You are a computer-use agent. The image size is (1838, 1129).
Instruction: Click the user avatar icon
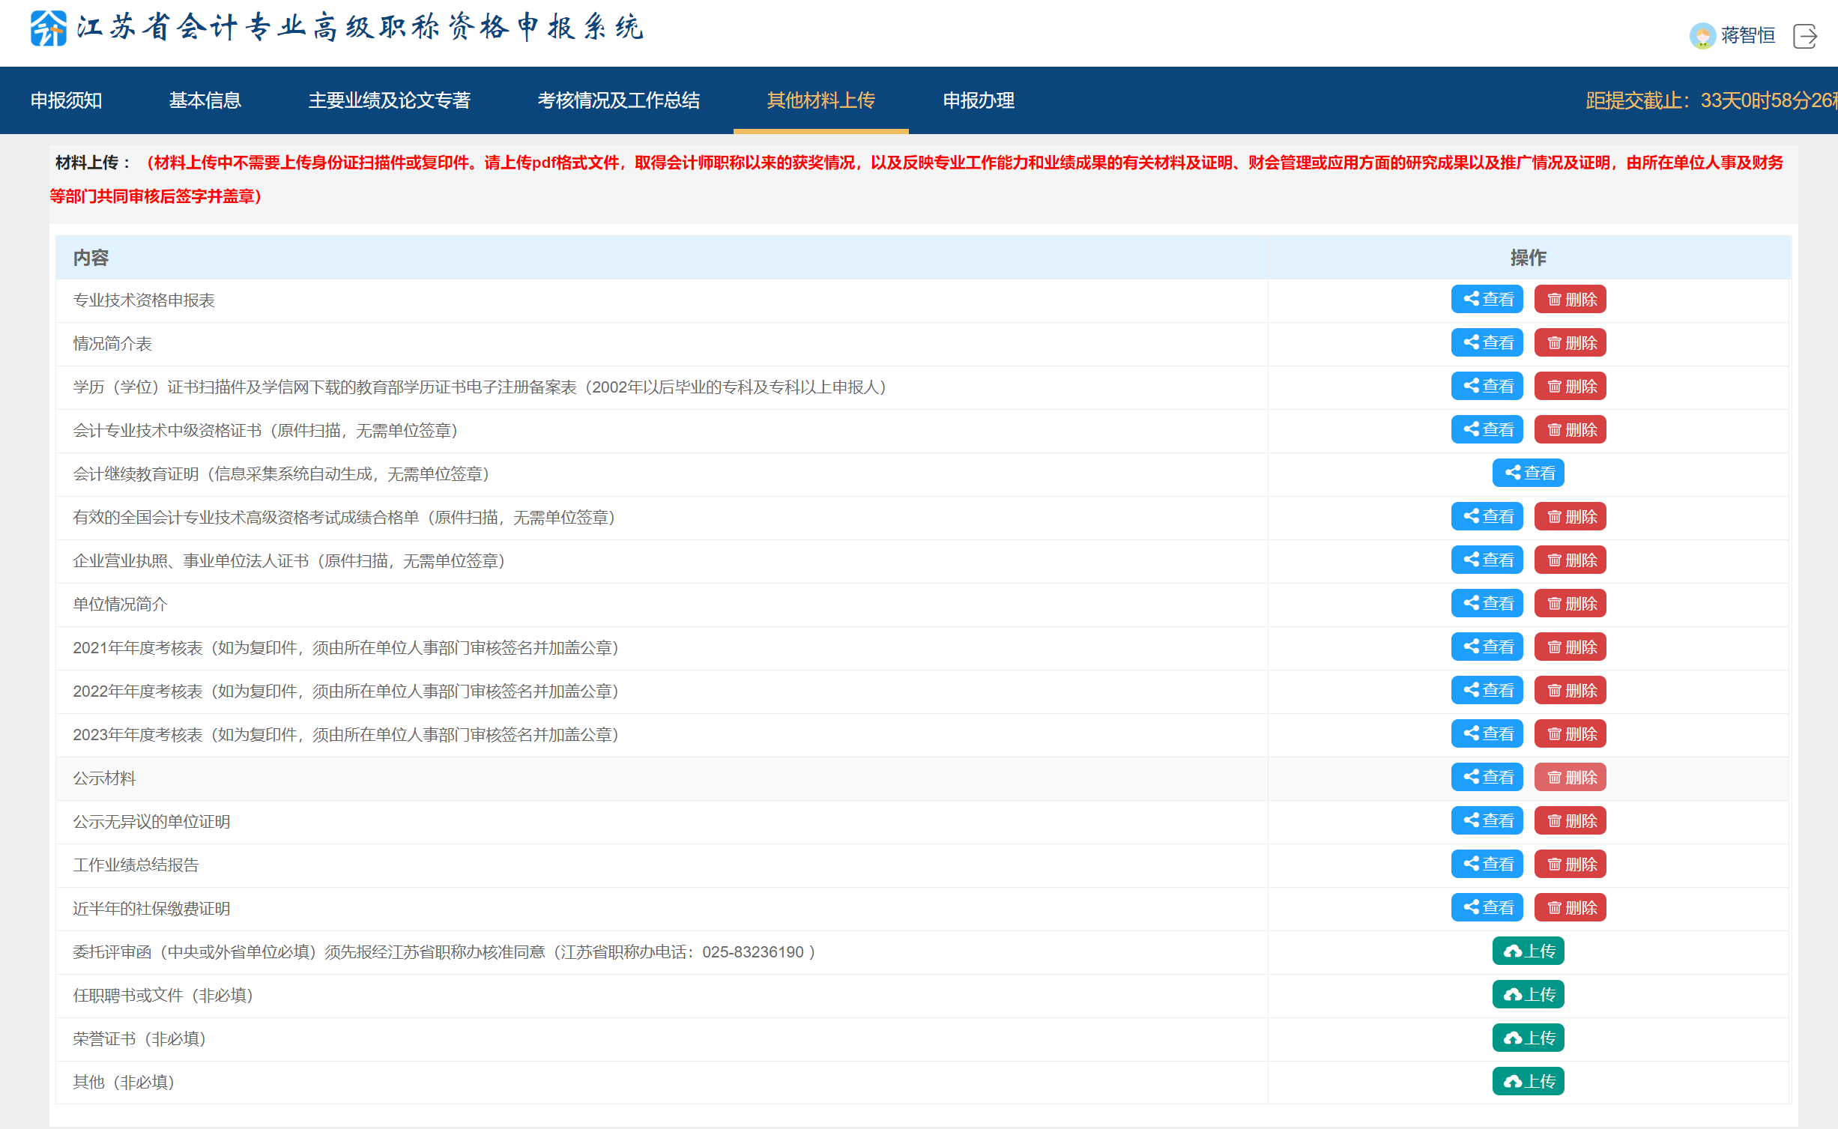(x=1702, y=35)
